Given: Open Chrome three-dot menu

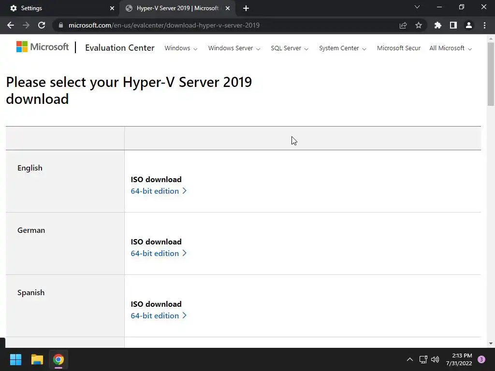Looking at the screenshot, I should (x=484, y=25).
